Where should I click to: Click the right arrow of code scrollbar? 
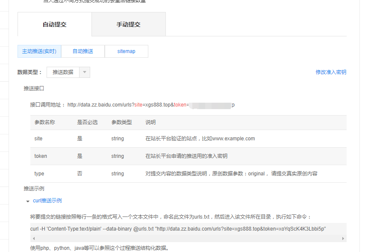(x=343, y=238)
